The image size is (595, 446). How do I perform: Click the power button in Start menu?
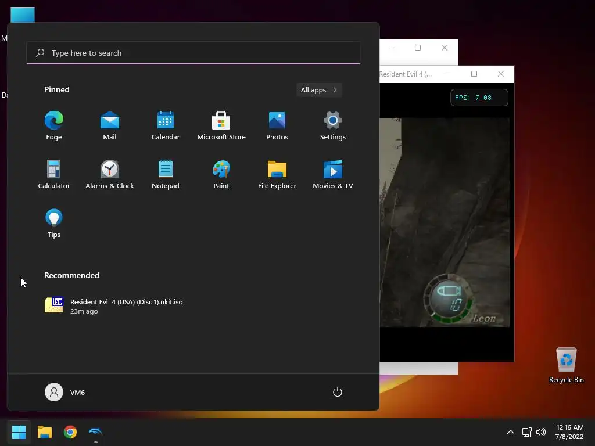[x=338, y=392]
